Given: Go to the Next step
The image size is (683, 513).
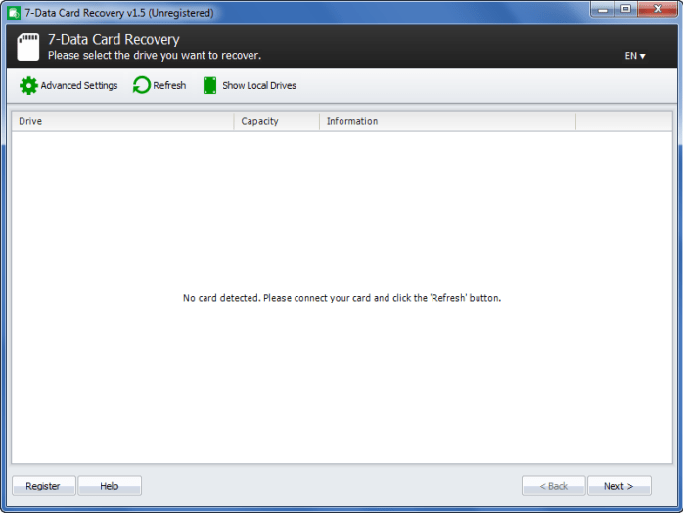Looking at the screenshot, I should [x=619, y=486].
